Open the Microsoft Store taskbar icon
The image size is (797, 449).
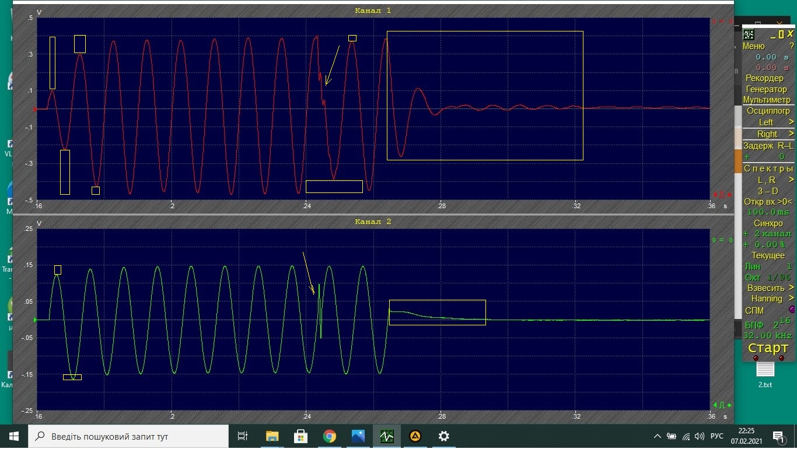(x=301, y=436)
